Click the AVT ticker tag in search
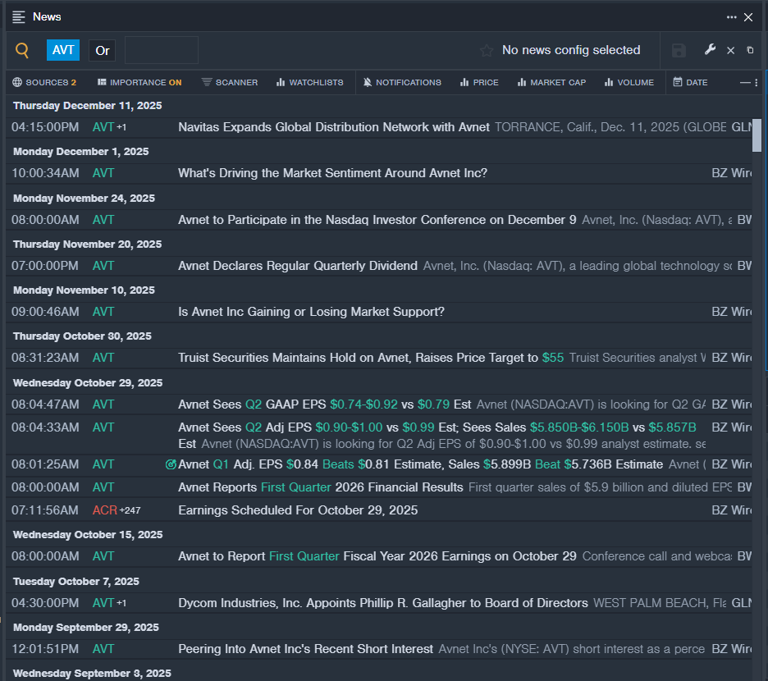768x681 pixels. coord(63,50)
